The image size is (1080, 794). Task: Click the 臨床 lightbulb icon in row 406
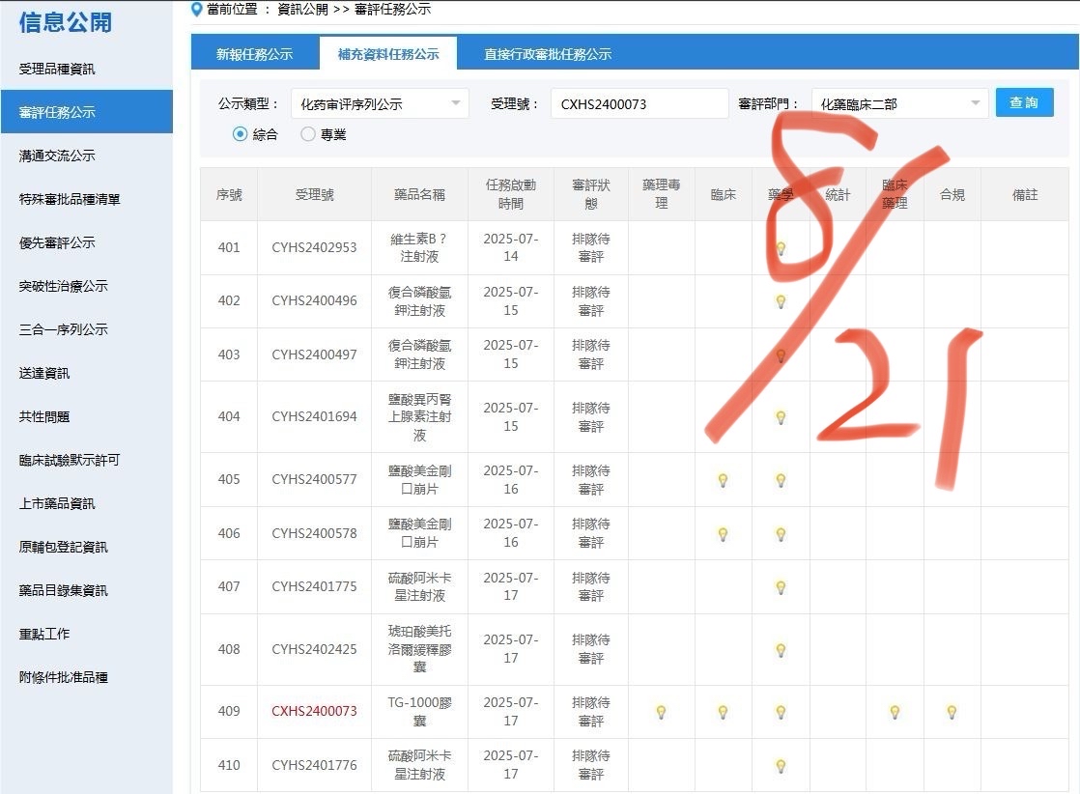tap(723, 534)
